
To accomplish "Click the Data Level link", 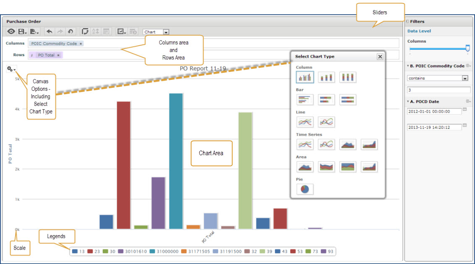I will tap(419, 31).
